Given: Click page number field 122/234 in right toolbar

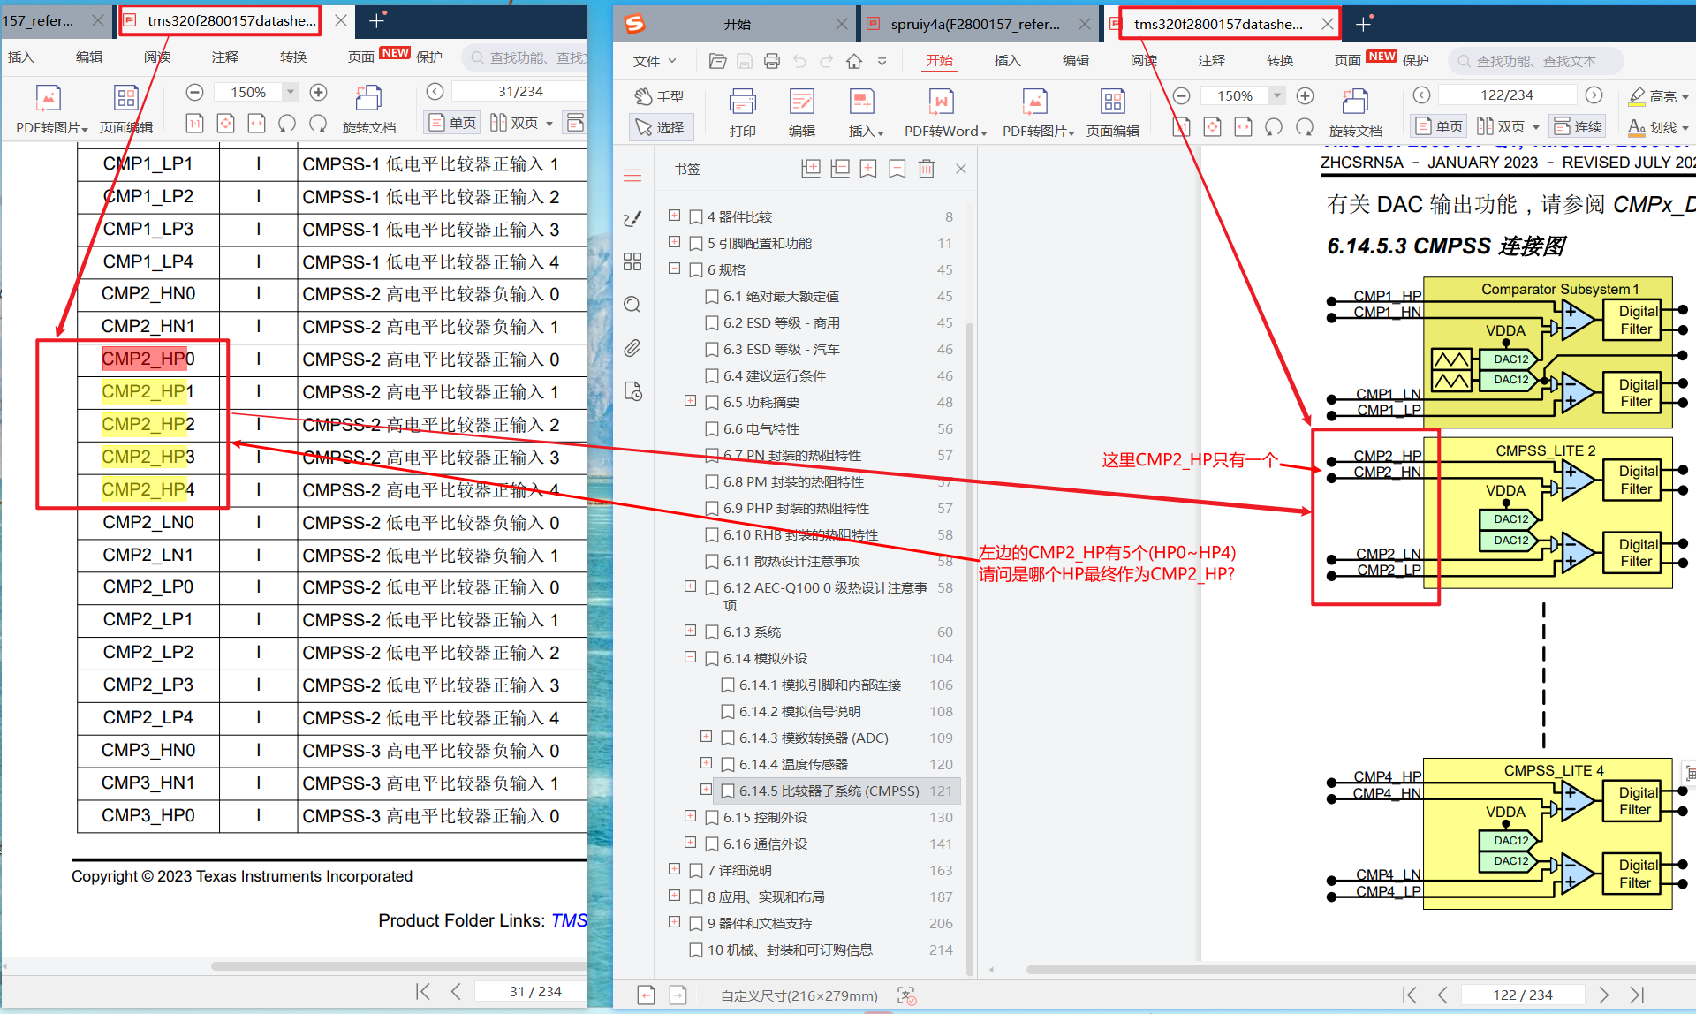Looking at the screenshot, I should pyautogui.click(x=1507, y=95).
